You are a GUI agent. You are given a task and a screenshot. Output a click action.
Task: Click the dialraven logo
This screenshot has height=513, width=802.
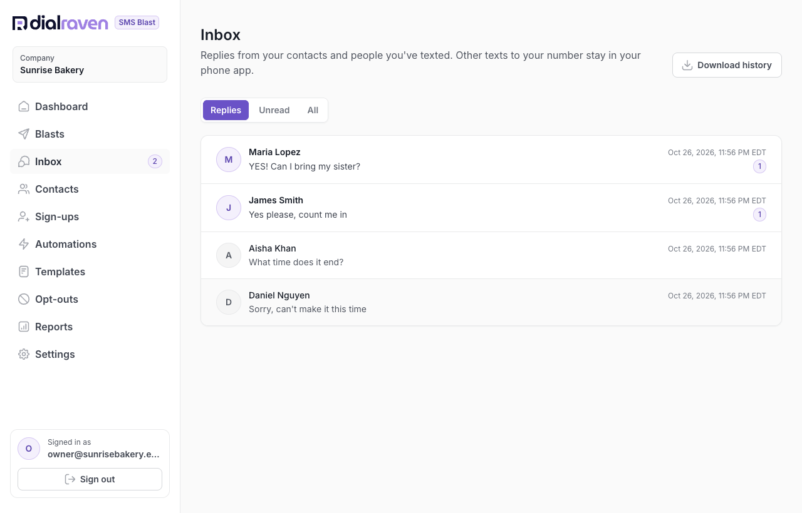click(x=60, y=23)
